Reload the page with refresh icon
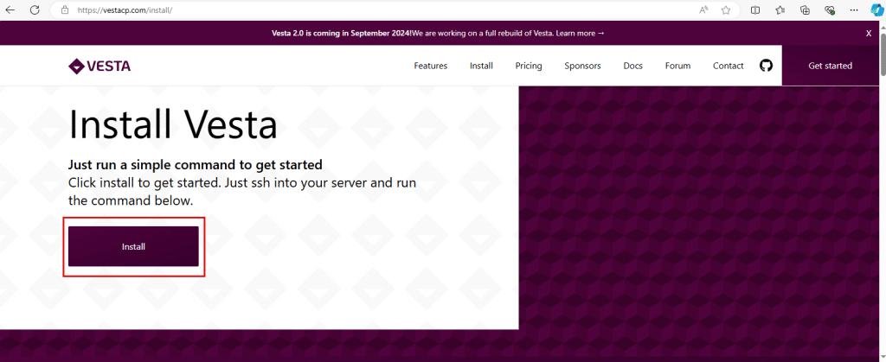The height and width of the screenshot is (362, 886). [35, 10]
